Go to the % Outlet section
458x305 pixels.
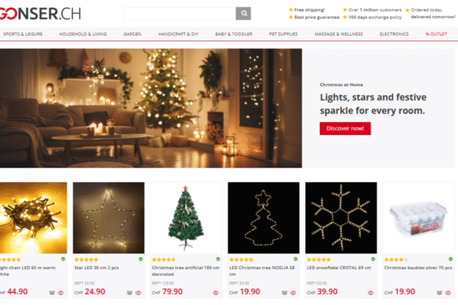coord(436,34)
